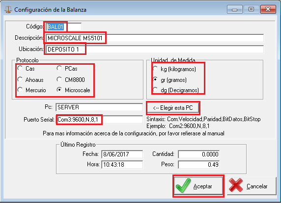Image resolution: width=281 pixels, height=203 pixels.
Task: Click the Descripción field MICROSCALE MS5101
Action: click(155, 38)
